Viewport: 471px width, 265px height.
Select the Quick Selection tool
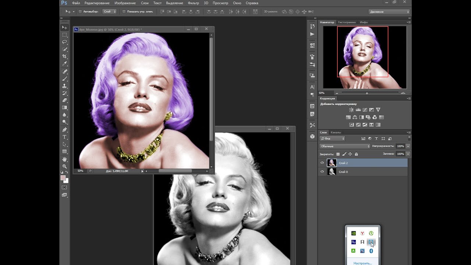(x=65, y=49)
